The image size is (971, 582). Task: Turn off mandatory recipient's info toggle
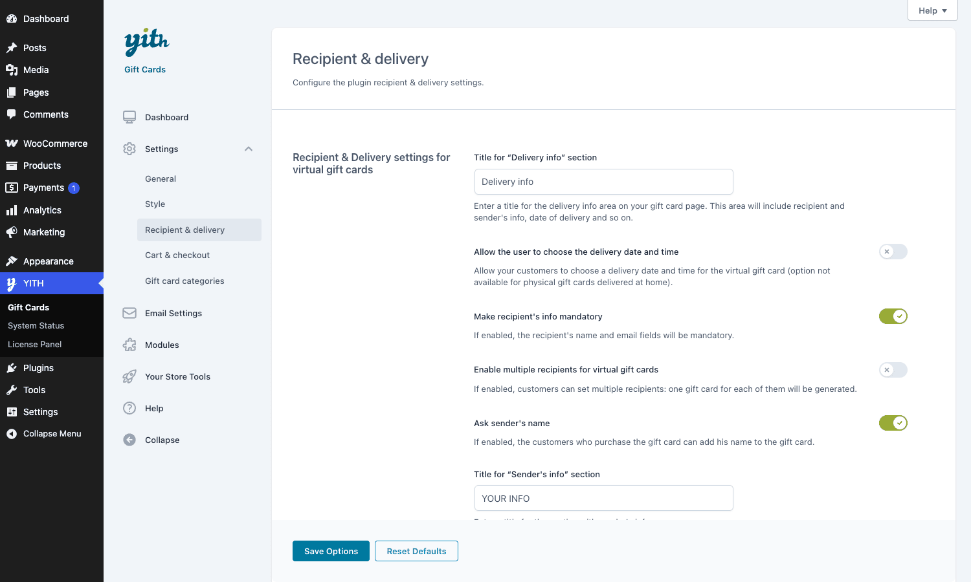click(893, 316)
